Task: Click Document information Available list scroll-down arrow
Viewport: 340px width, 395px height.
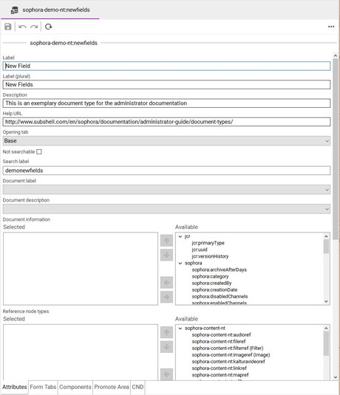Action: tap(326, 301)
